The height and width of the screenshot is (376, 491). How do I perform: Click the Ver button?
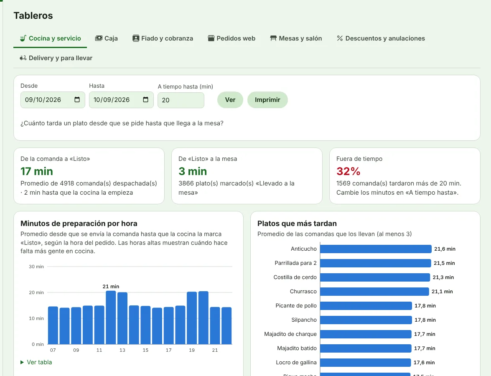[x=230, y=100]
